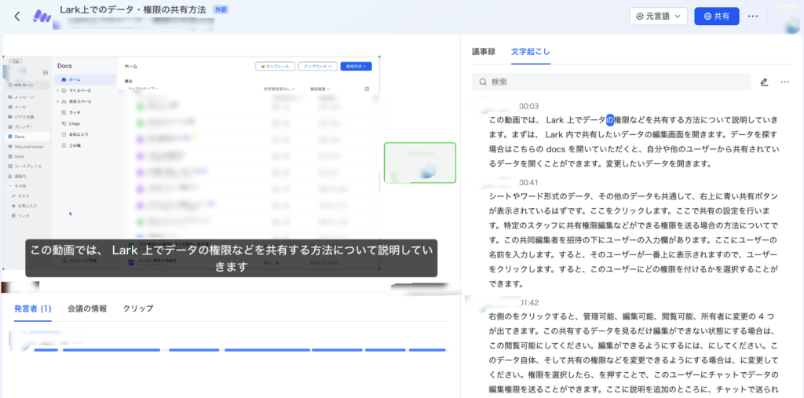In the video, click メール nav icon
Viewport: 804px width, 398px height.
tap(10, 107)
